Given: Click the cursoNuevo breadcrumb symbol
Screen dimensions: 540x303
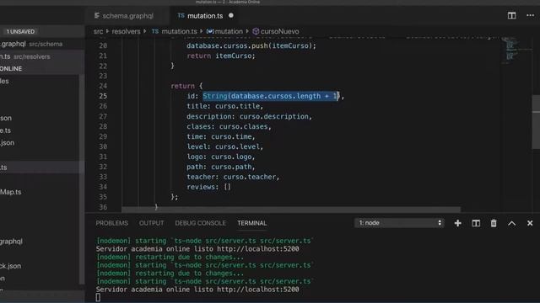Looking at the screenshot, I should [279, 31].
